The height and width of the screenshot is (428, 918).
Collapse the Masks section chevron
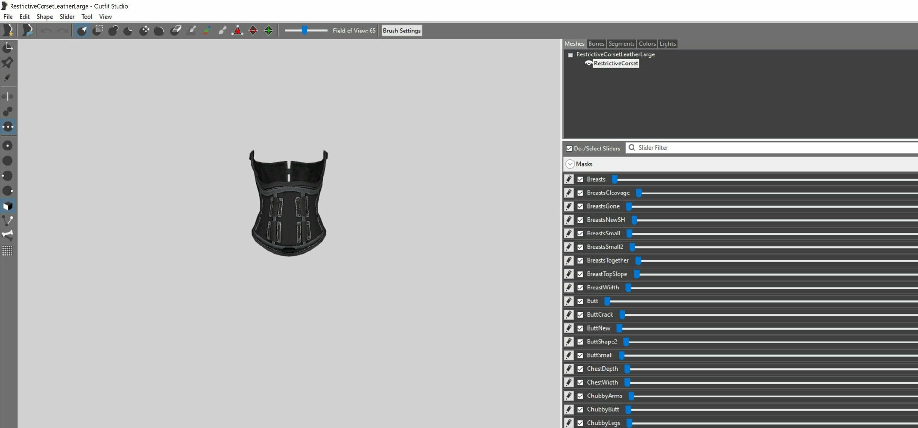click(x=570, y=164)
